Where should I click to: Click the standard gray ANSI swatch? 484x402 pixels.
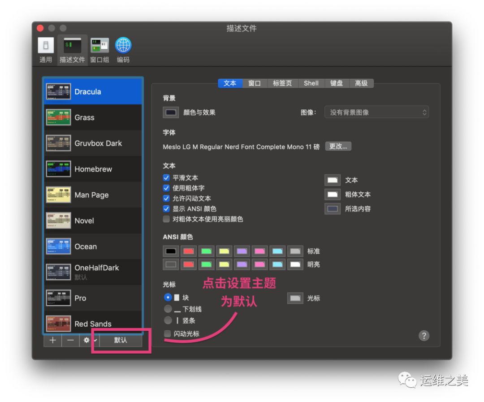point(295,251)
